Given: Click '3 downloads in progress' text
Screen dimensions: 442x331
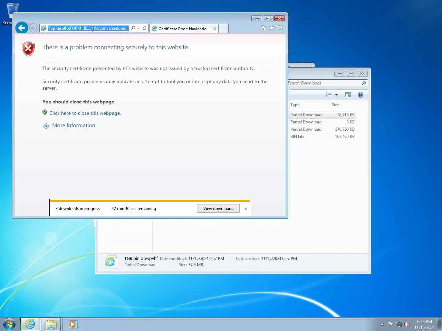Looking at the screenshot, I should coord(77,209).
